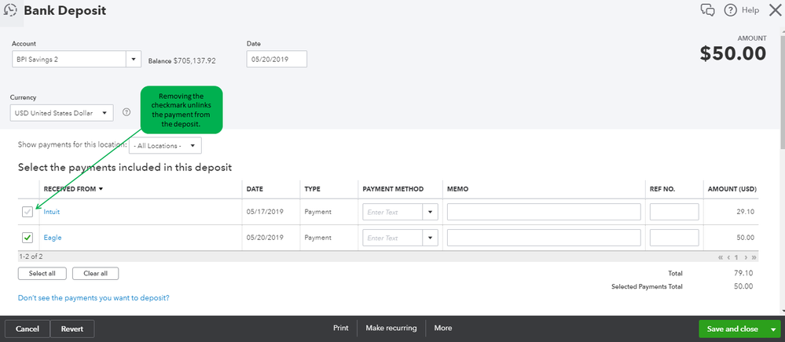Click the Date field 05/20/2019
The height and width of the screenshot is (342, 785).
277,59
